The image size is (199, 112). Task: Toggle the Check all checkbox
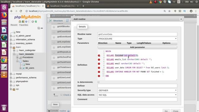coord(61,95)
